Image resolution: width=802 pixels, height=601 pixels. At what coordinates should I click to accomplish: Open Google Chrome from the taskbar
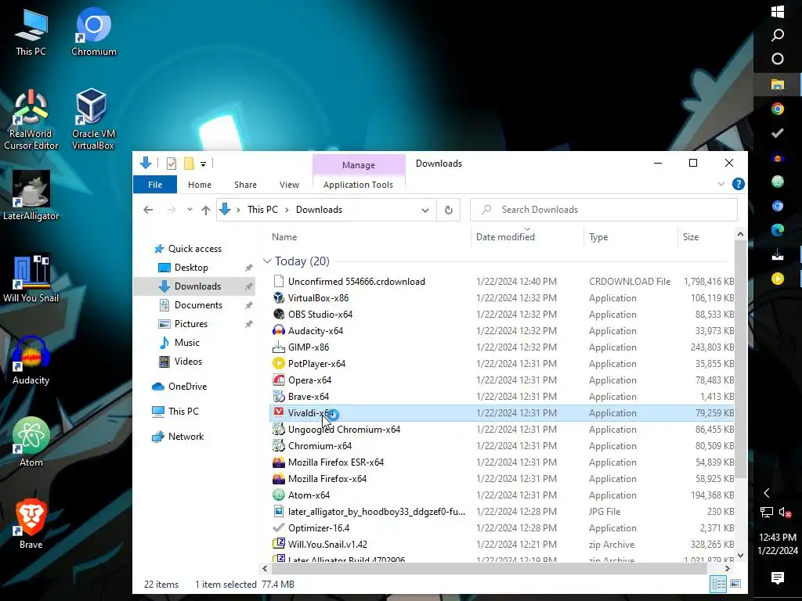pyautogui.click(x=778, y=108)
